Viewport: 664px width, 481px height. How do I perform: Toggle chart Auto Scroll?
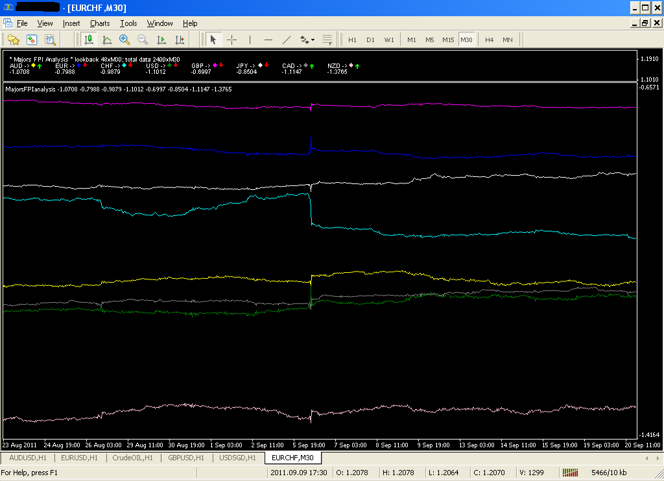(161, 40)
